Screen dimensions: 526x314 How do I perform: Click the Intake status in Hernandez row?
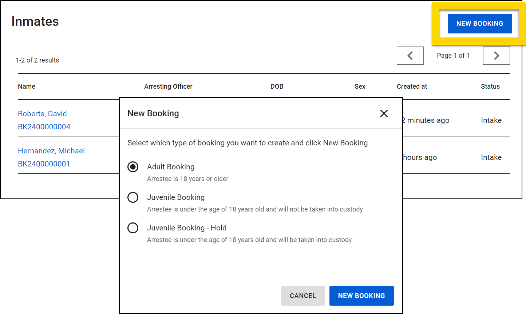(491, 157)
